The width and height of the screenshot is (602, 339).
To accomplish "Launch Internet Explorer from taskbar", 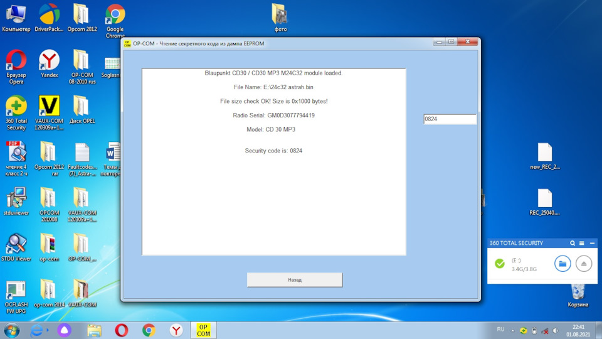I will (x=37, y=330).
